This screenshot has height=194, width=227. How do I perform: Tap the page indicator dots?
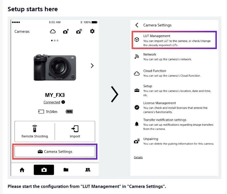pyautogui.click(x=55, y=40)
